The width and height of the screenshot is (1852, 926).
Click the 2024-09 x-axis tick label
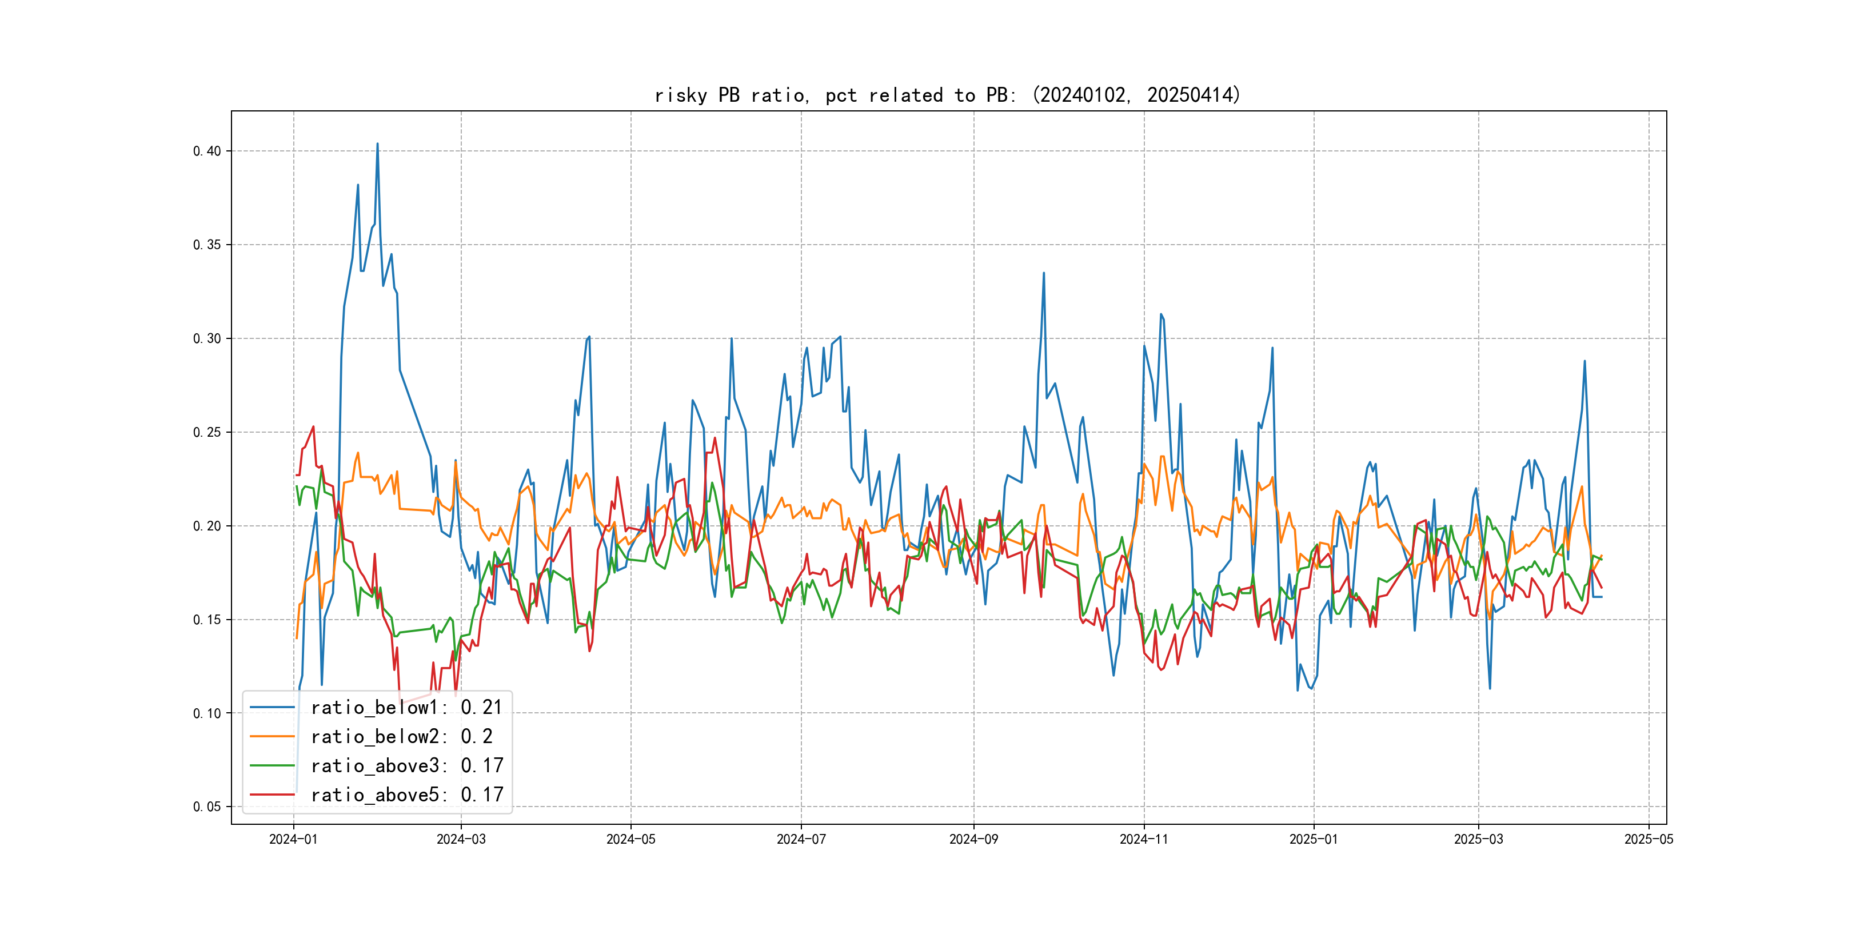pos(973,839)
